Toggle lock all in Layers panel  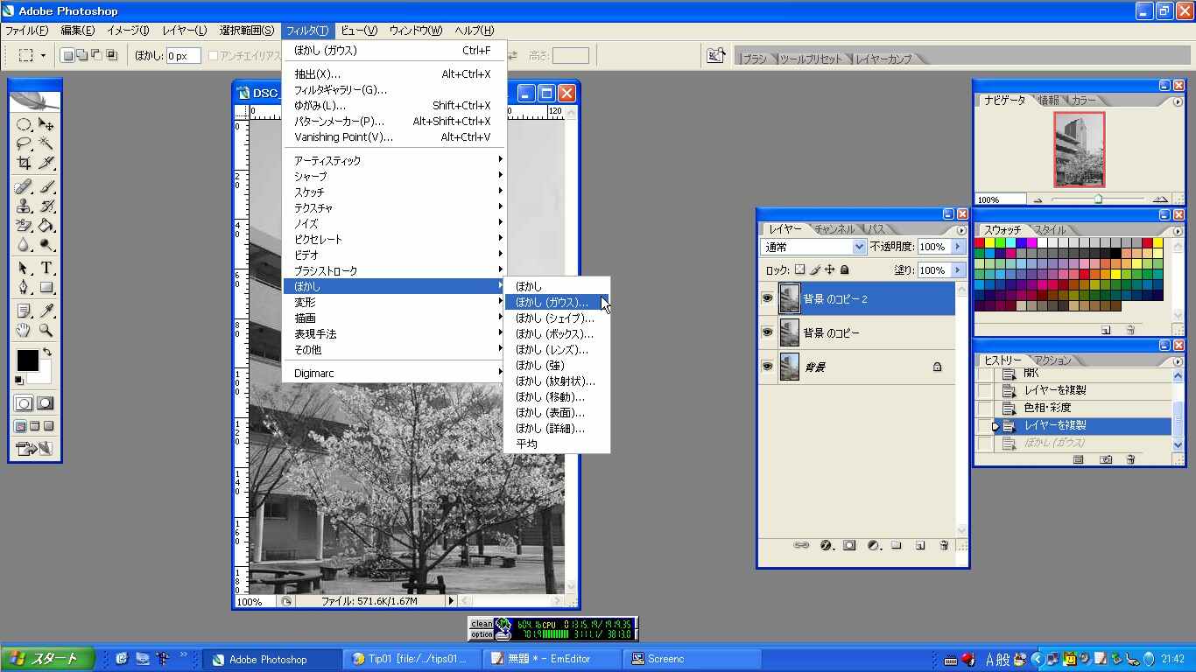tap(845, 270)
